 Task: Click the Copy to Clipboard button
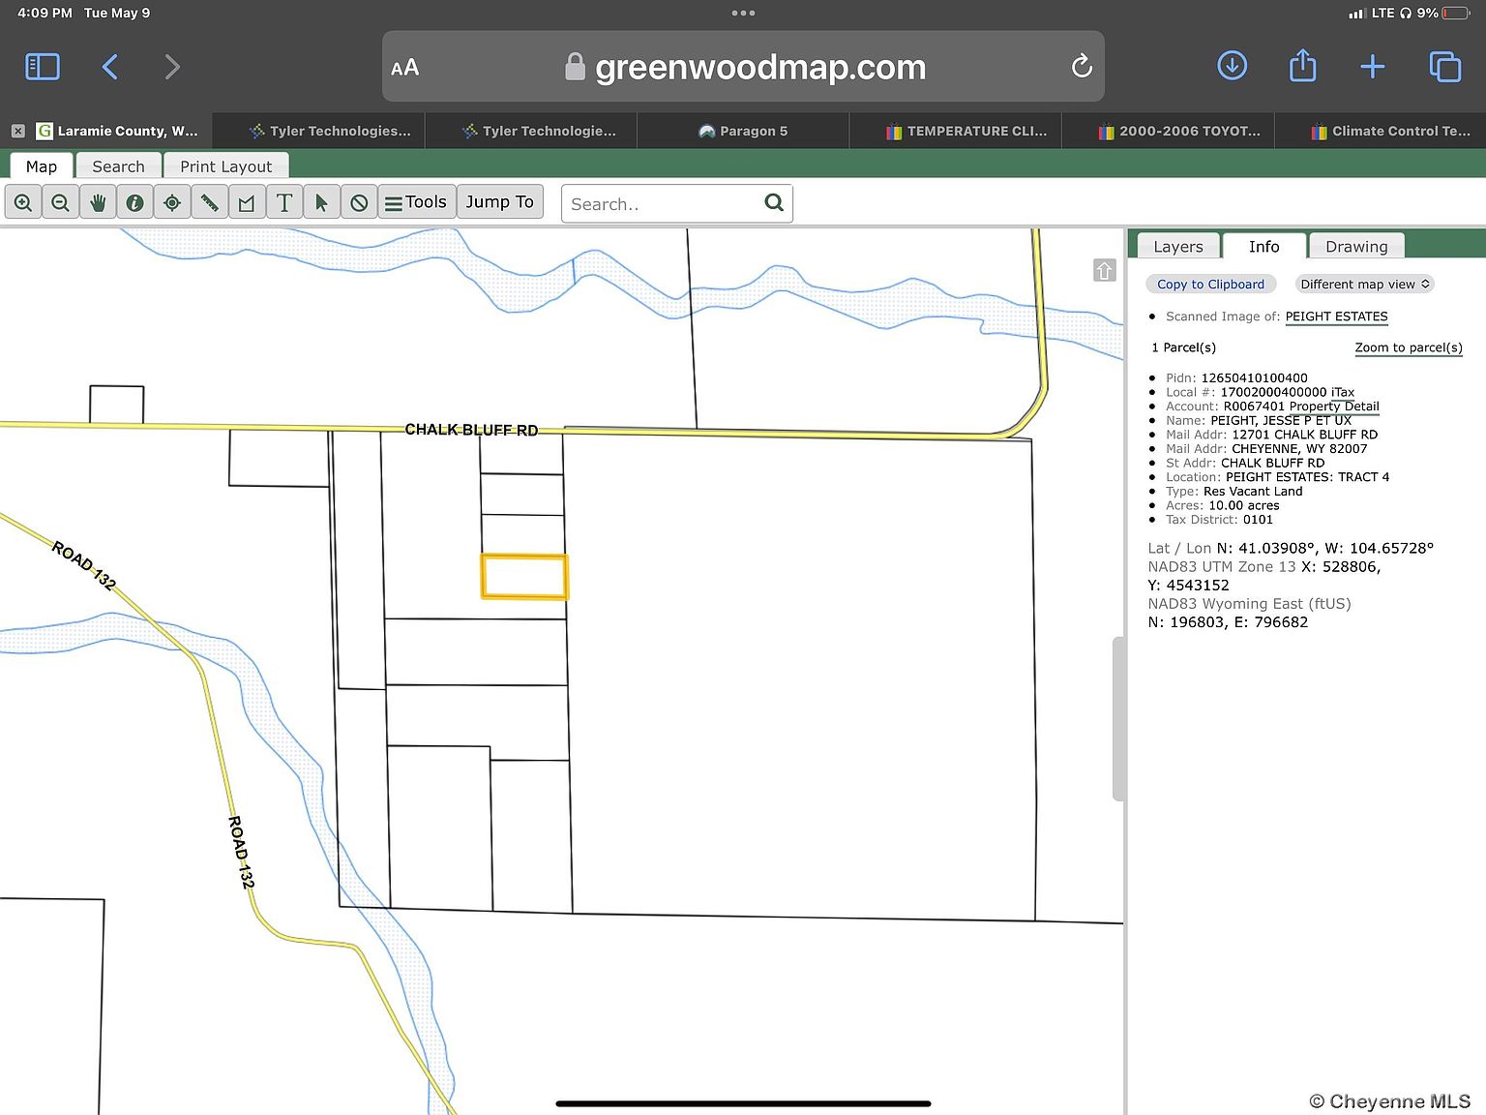click(x=1210, y=284)
